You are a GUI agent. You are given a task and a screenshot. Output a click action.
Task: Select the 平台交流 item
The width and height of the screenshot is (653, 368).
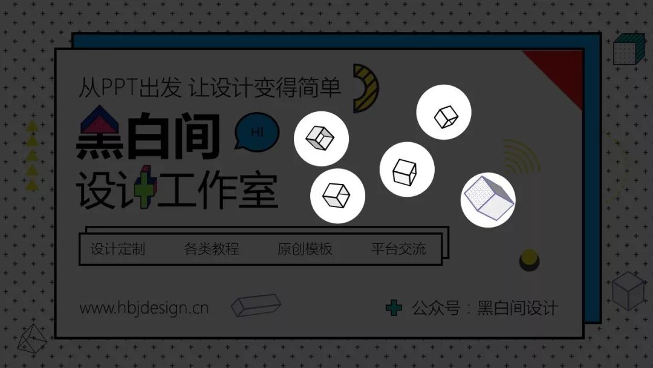click(x=398, y=249)
